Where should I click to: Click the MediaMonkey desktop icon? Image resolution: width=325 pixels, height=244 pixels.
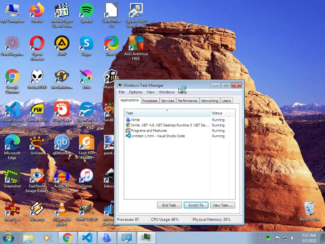click(62, 79)
